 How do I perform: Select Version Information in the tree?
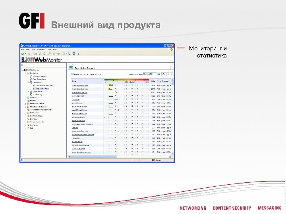pyautogui.click(x=37, y=122)
